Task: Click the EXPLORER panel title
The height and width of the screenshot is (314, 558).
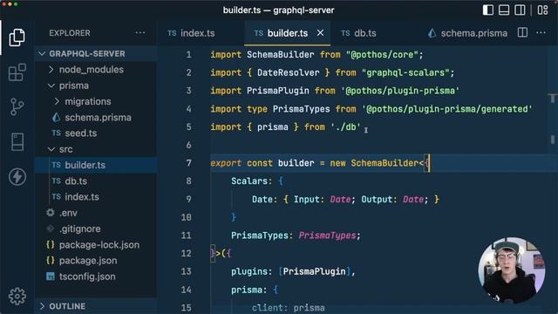Action: tap(70, 33)
